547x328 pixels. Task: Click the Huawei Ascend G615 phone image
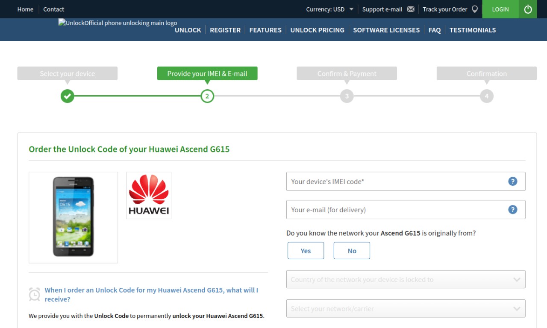click(73, 217)
